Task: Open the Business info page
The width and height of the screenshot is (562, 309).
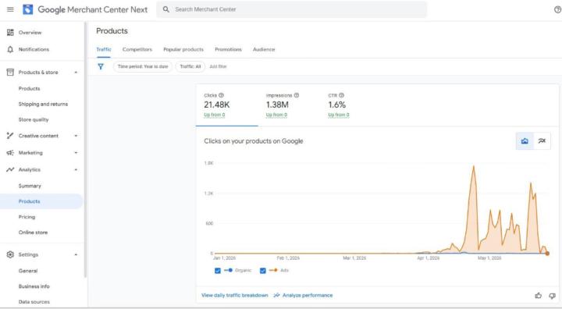Action: (x=34, y=286)
